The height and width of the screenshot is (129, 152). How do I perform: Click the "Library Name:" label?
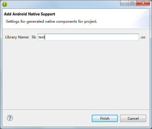coord(17,37)
